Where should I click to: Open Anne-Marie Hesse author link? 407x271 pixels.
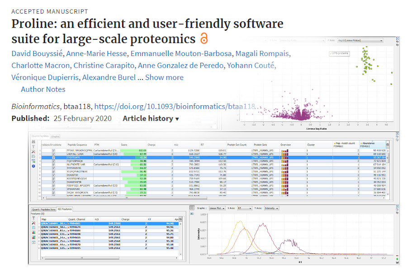point(97,53)
